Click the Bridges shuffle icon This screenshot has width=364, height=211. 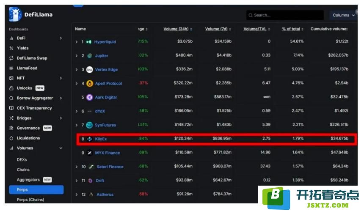[11, 118]
